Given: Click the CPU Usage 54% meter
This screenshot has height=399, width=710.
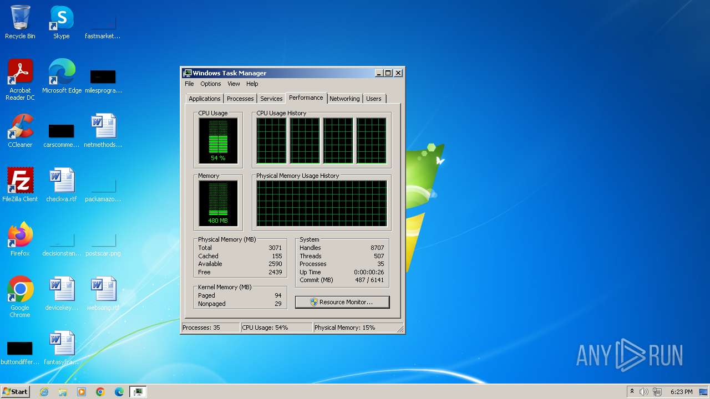Looking at the screenshot, I should (x=218, y=141).
